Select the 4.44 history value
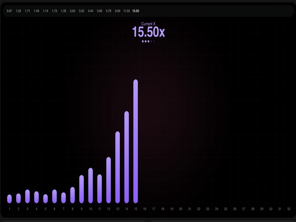 90,11
